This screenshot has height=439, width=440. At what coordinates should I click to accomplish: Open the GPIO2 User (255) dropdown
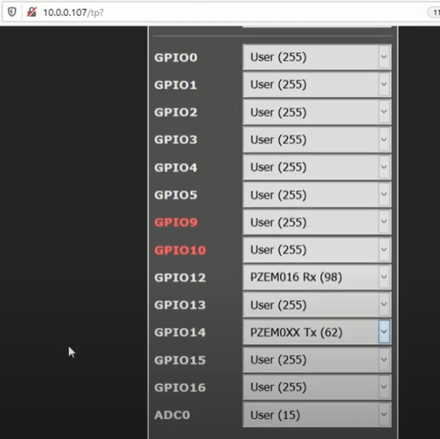tap(316, 112)
